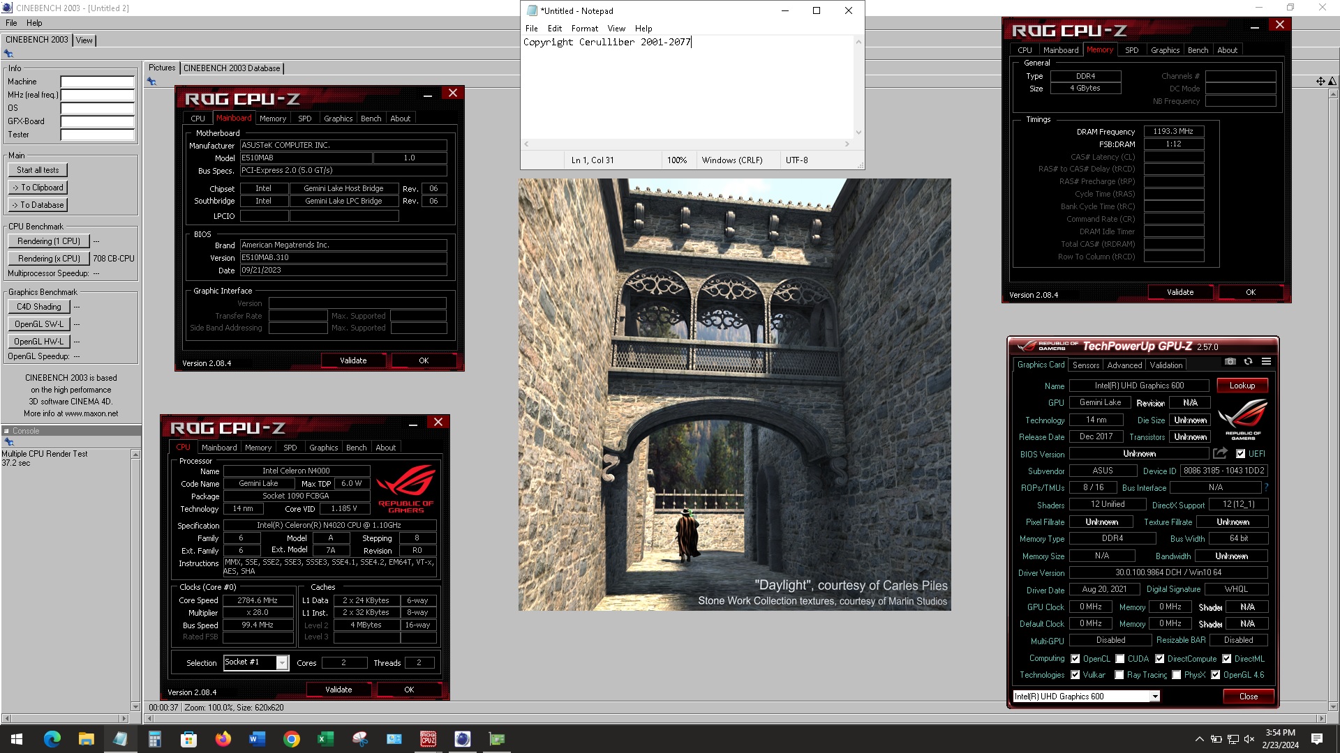Screen dimensions: 1340x753
Task: Open the Notepad Edit menu
Action: (x=555, y=29)
